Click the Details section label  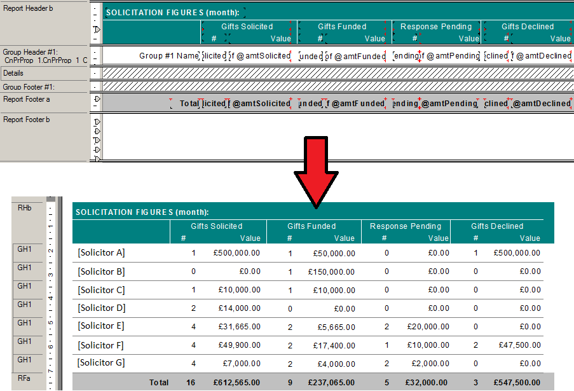tap(13, 73)
